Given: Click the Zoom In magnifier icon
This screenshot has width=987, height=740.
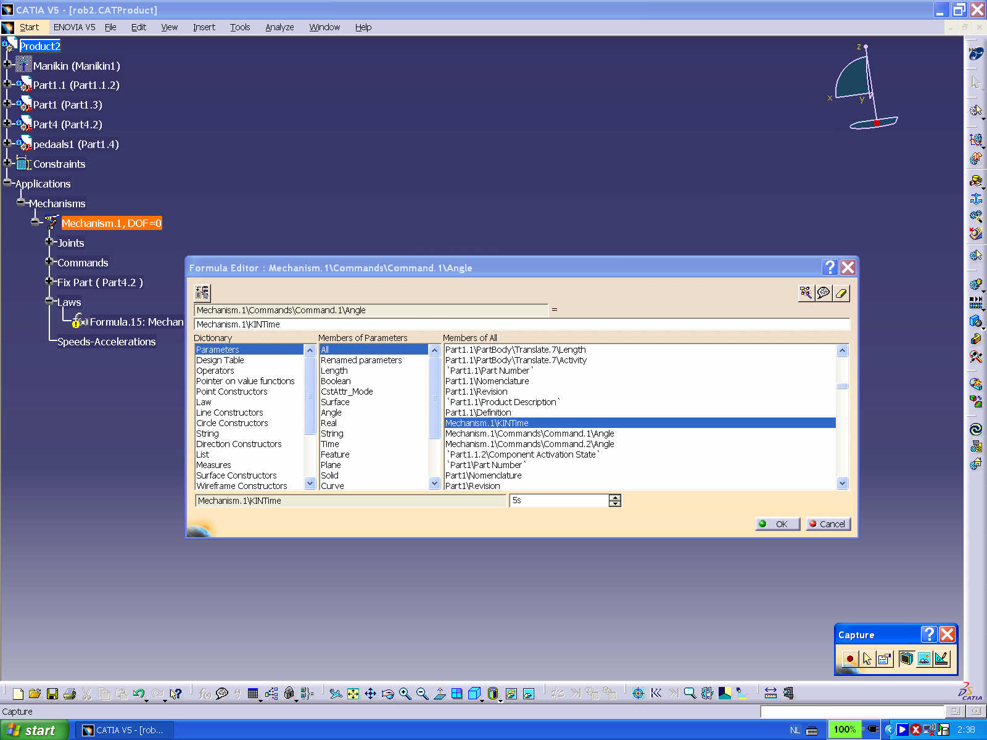Looking at the screenshot, I should point(405,694).
